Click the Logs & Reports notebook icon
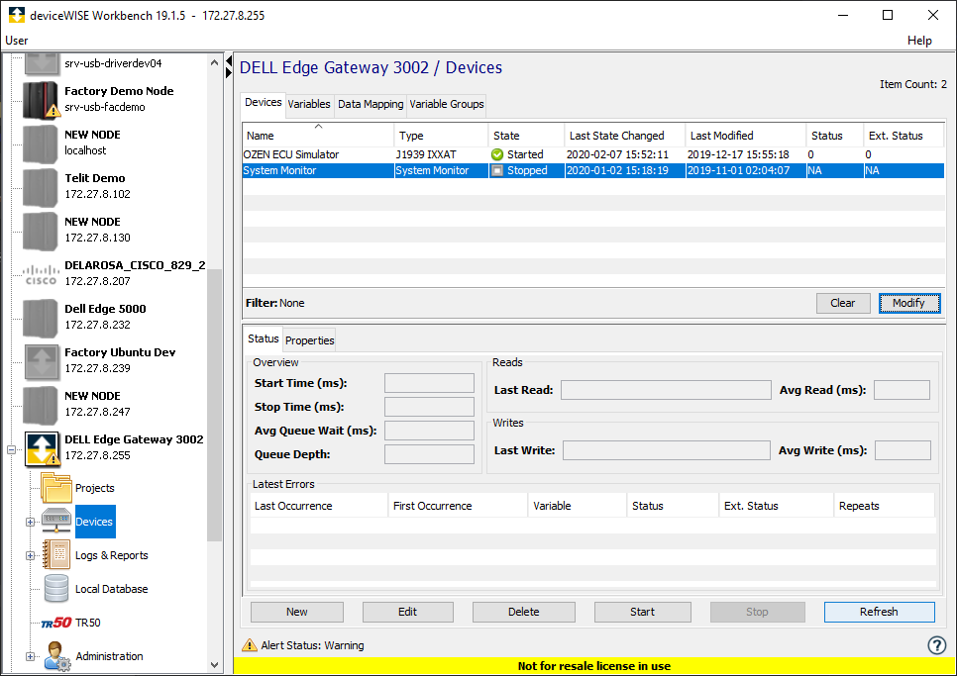The height and width of the screenshot is (676, 957). point(56,554)
